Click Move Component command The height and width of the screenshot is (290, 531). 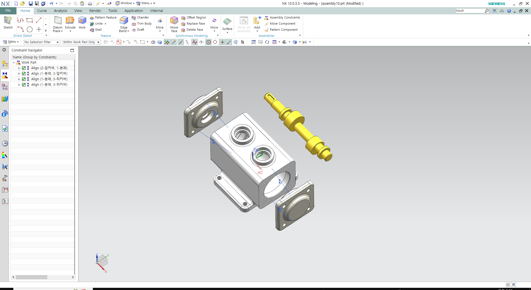pos(280,24)
